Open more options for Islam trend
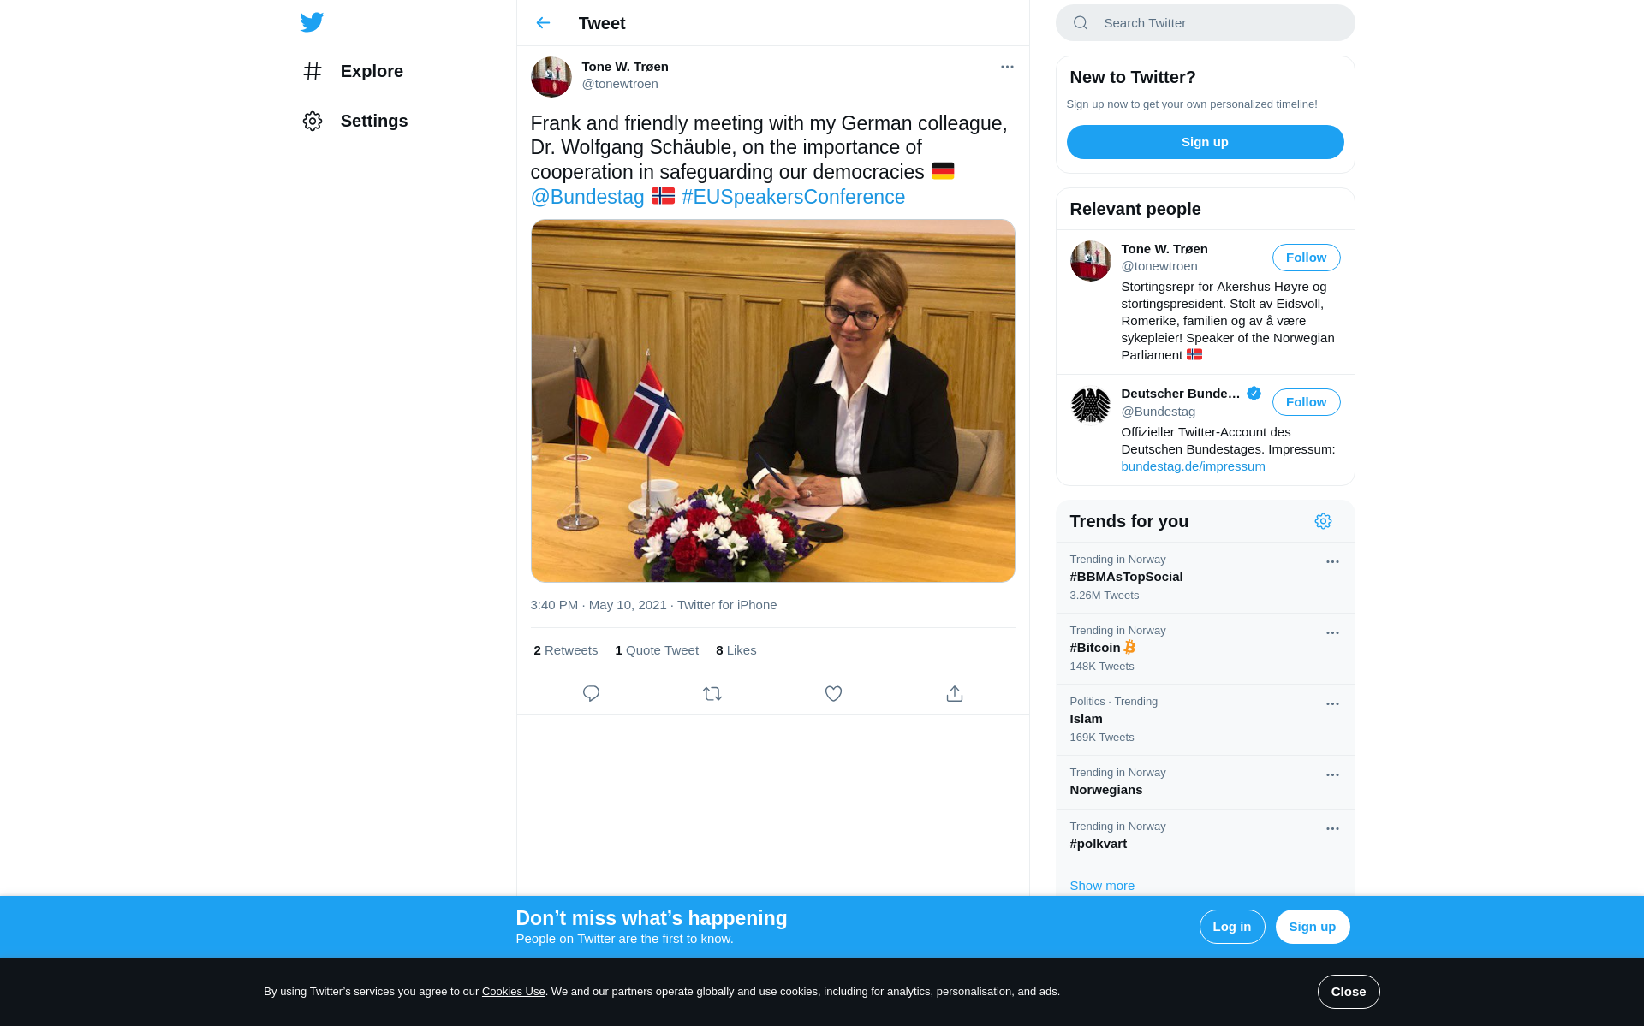The height and width of the screenshot is (1026, 1644). point(1332,704)
